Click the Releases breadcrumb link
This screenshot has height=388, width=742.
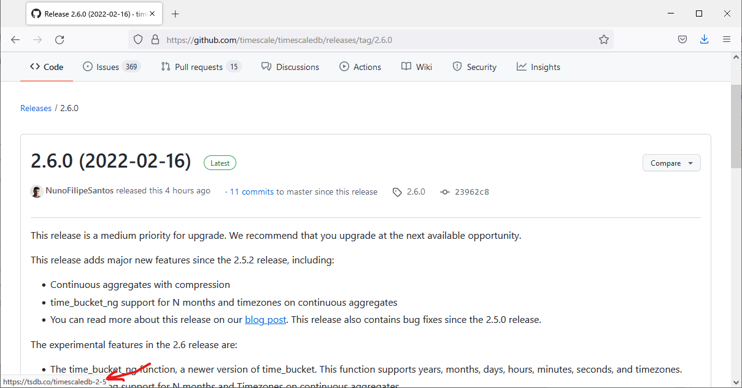coord(36,108)
